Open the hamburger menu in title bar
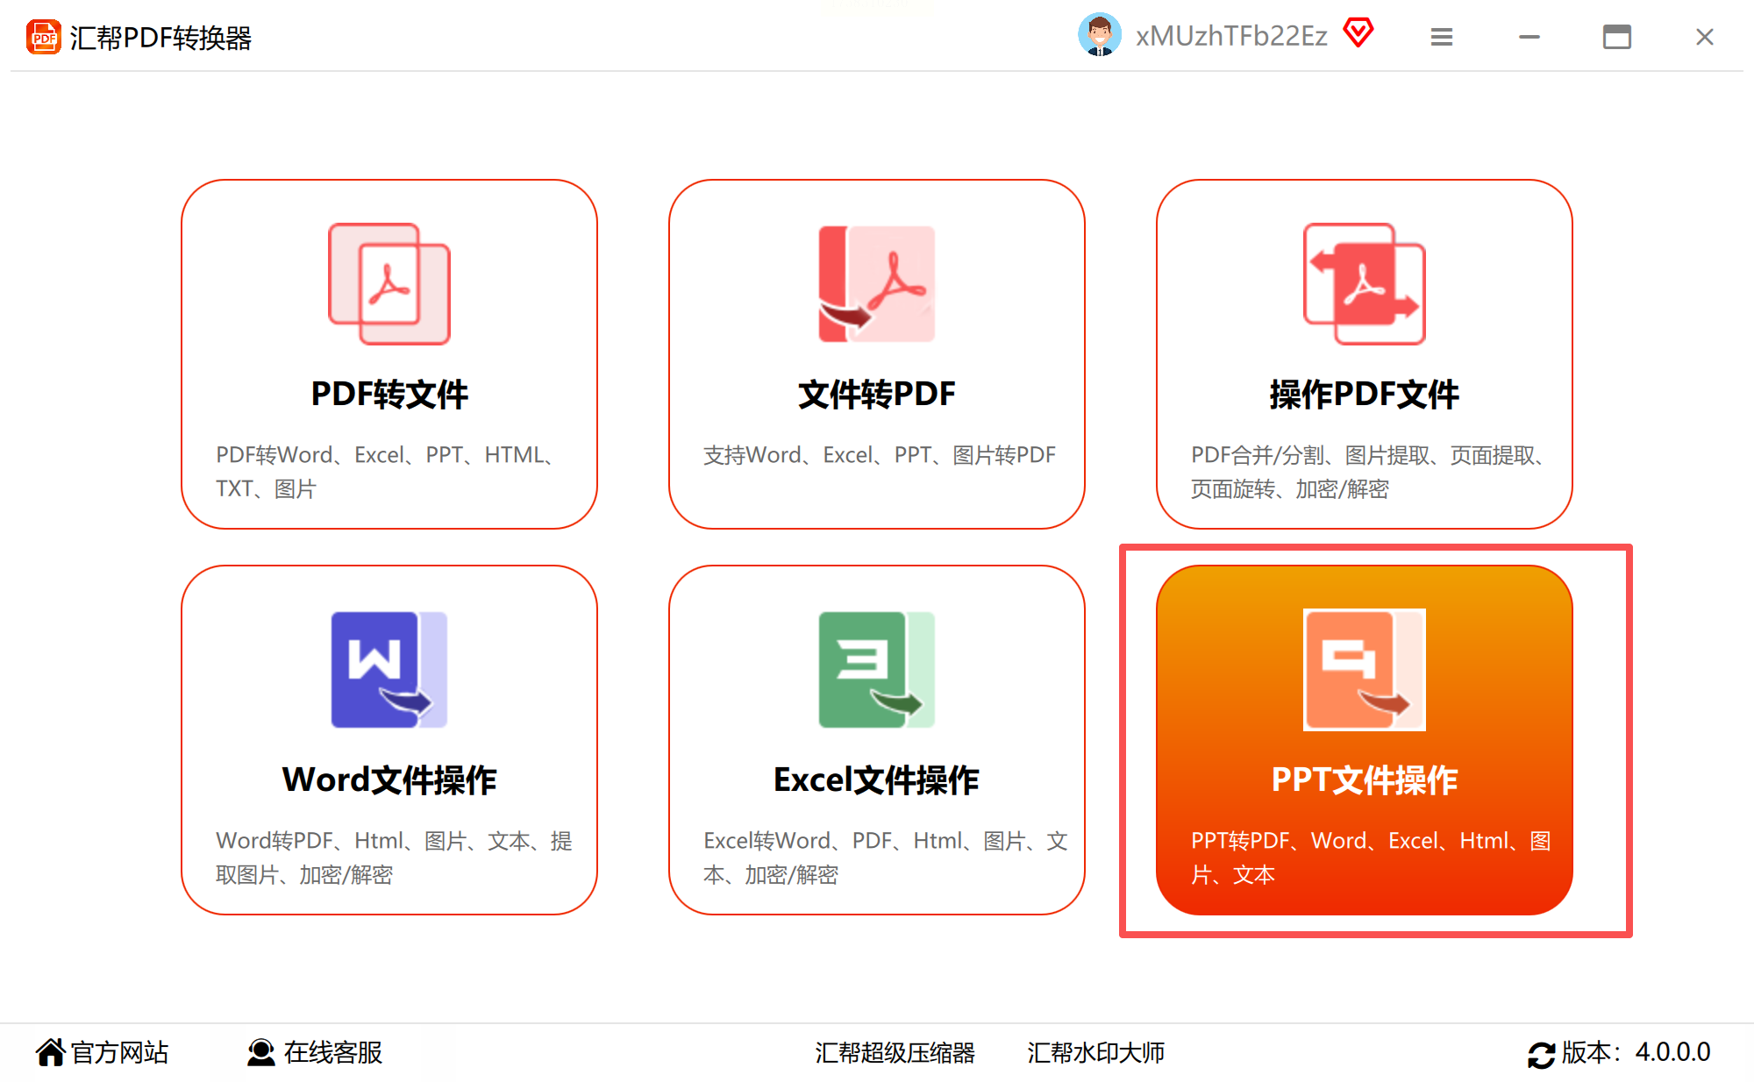 tap(1441, 37)
